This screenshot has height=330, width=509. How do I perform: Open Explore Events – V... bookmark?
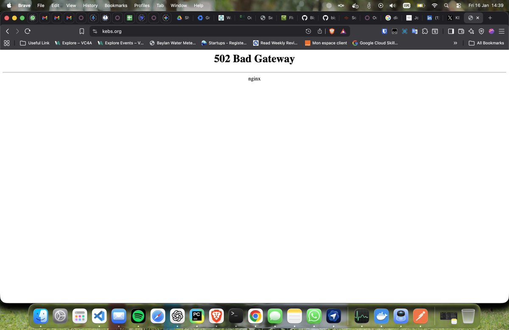pyautogui.click(x=120, y=43)
